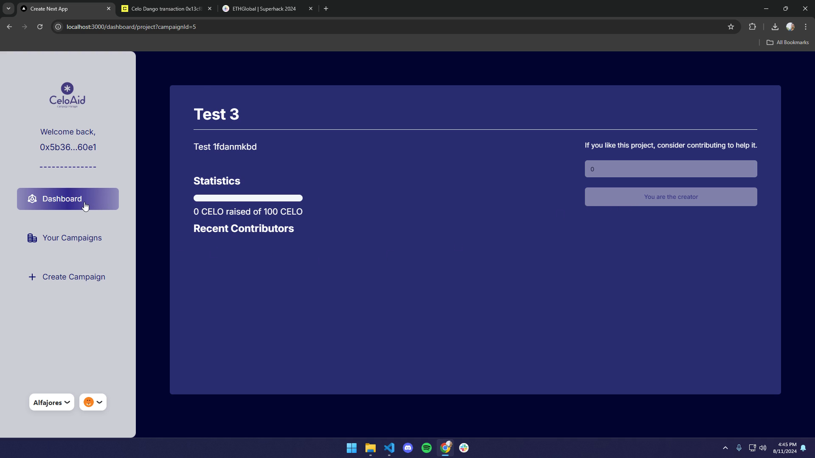Focus the contribution amount input field

coord(671,169)
